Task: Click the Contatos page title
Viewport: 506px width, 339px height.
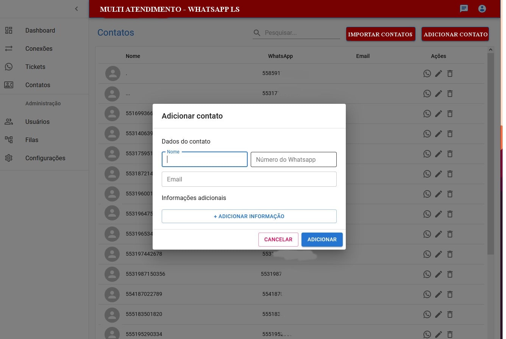Action: coord(116,33)
